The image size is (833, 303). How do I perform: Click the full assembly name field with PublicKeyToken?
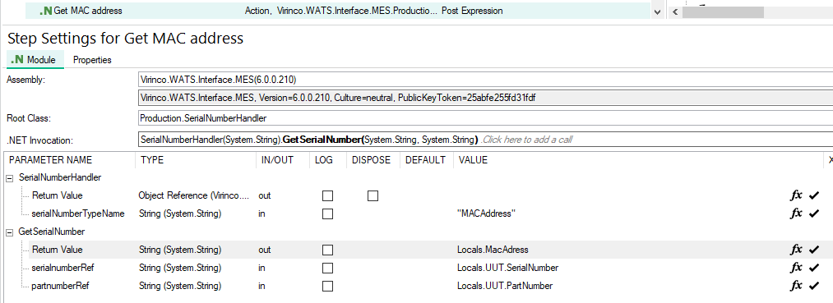(485, 99)
